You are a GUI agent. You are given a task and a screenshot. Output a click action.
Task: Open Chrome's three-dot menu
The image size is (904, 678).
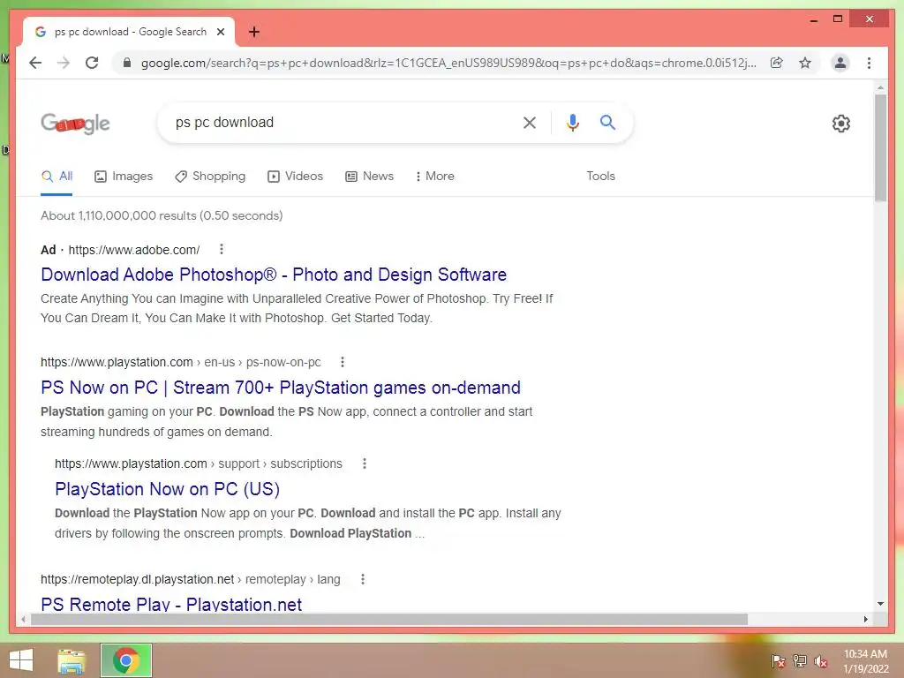(x=869, y=63)
